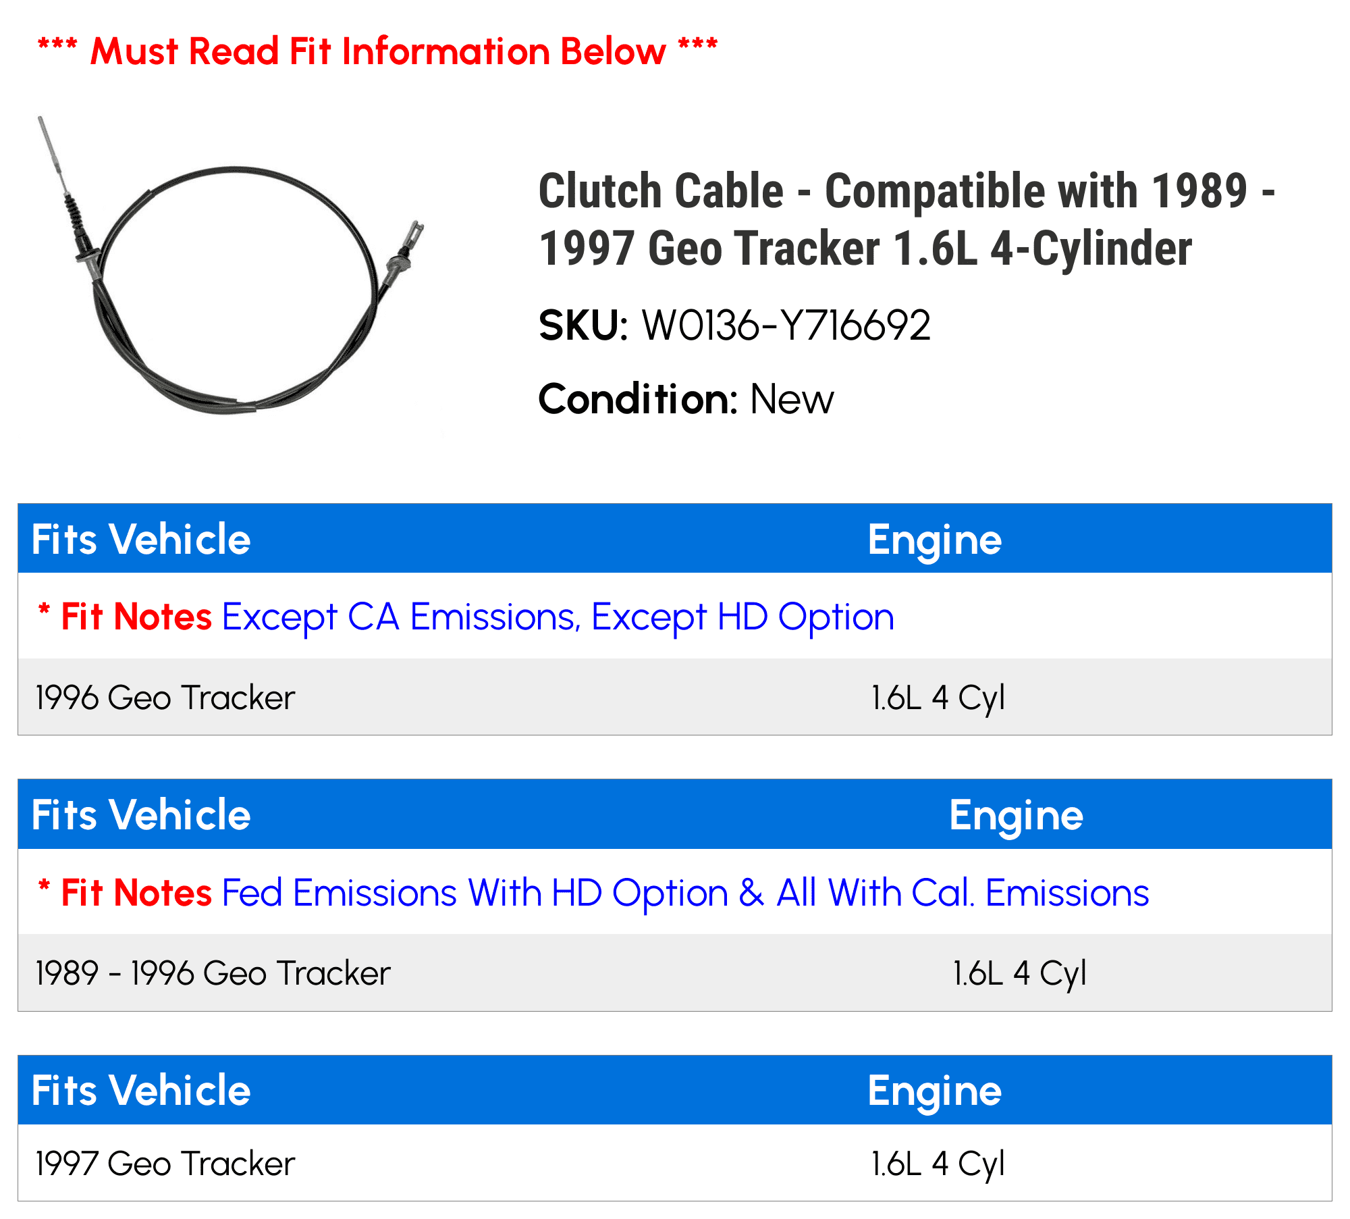
Task: Click the red Fit Notes label in first table
Action: click(x=136, y=617)
